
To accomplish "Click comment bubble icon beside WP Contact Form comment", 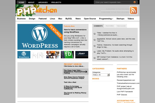I will click(95, 58).
